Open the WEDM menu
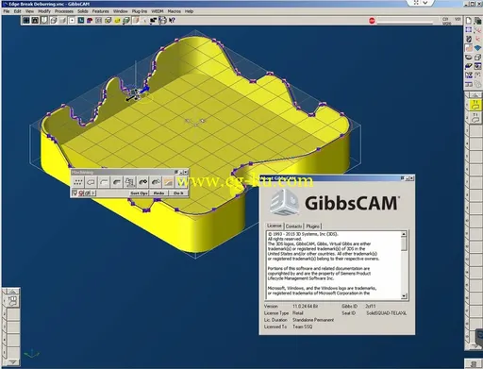483x369 pixels. [158, 11]
